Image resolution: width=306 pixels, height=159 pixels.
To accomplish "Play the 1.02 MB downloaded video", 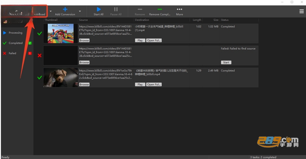I will click(140, 40).
